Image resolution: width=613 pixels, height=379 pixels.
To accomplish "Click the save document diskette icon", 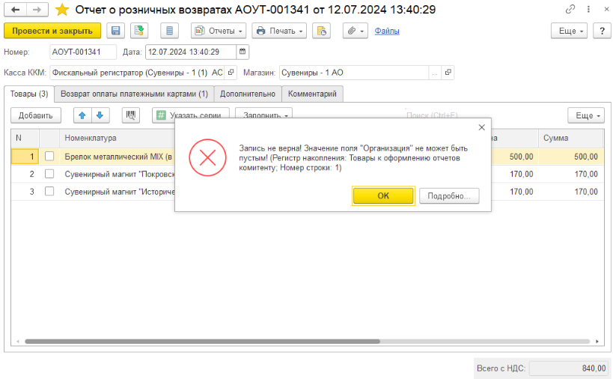I will click(x=115, y=31).
